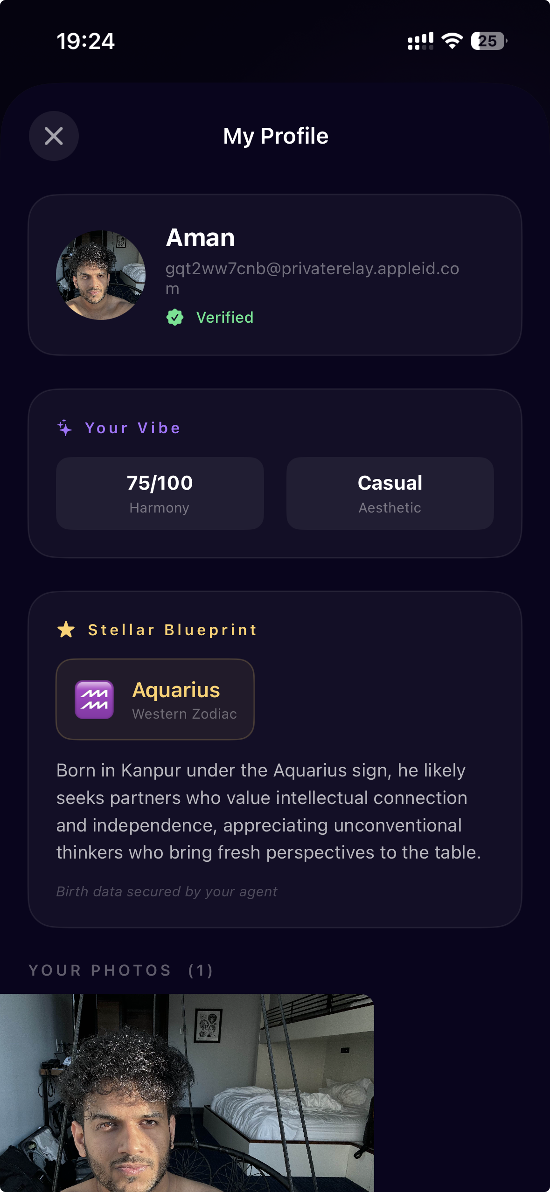Screen dimensions: 550x1192
Task: Close the My Profile sheet
Action: pyautogui.click(x=54, y=136)
